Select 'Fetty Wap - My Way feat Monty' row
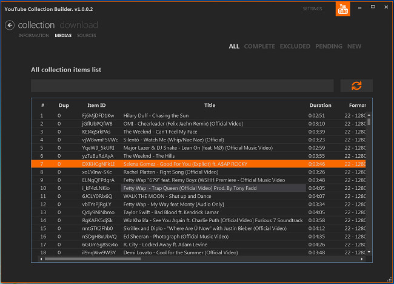 pyautogui.click(x=198, y=205)
